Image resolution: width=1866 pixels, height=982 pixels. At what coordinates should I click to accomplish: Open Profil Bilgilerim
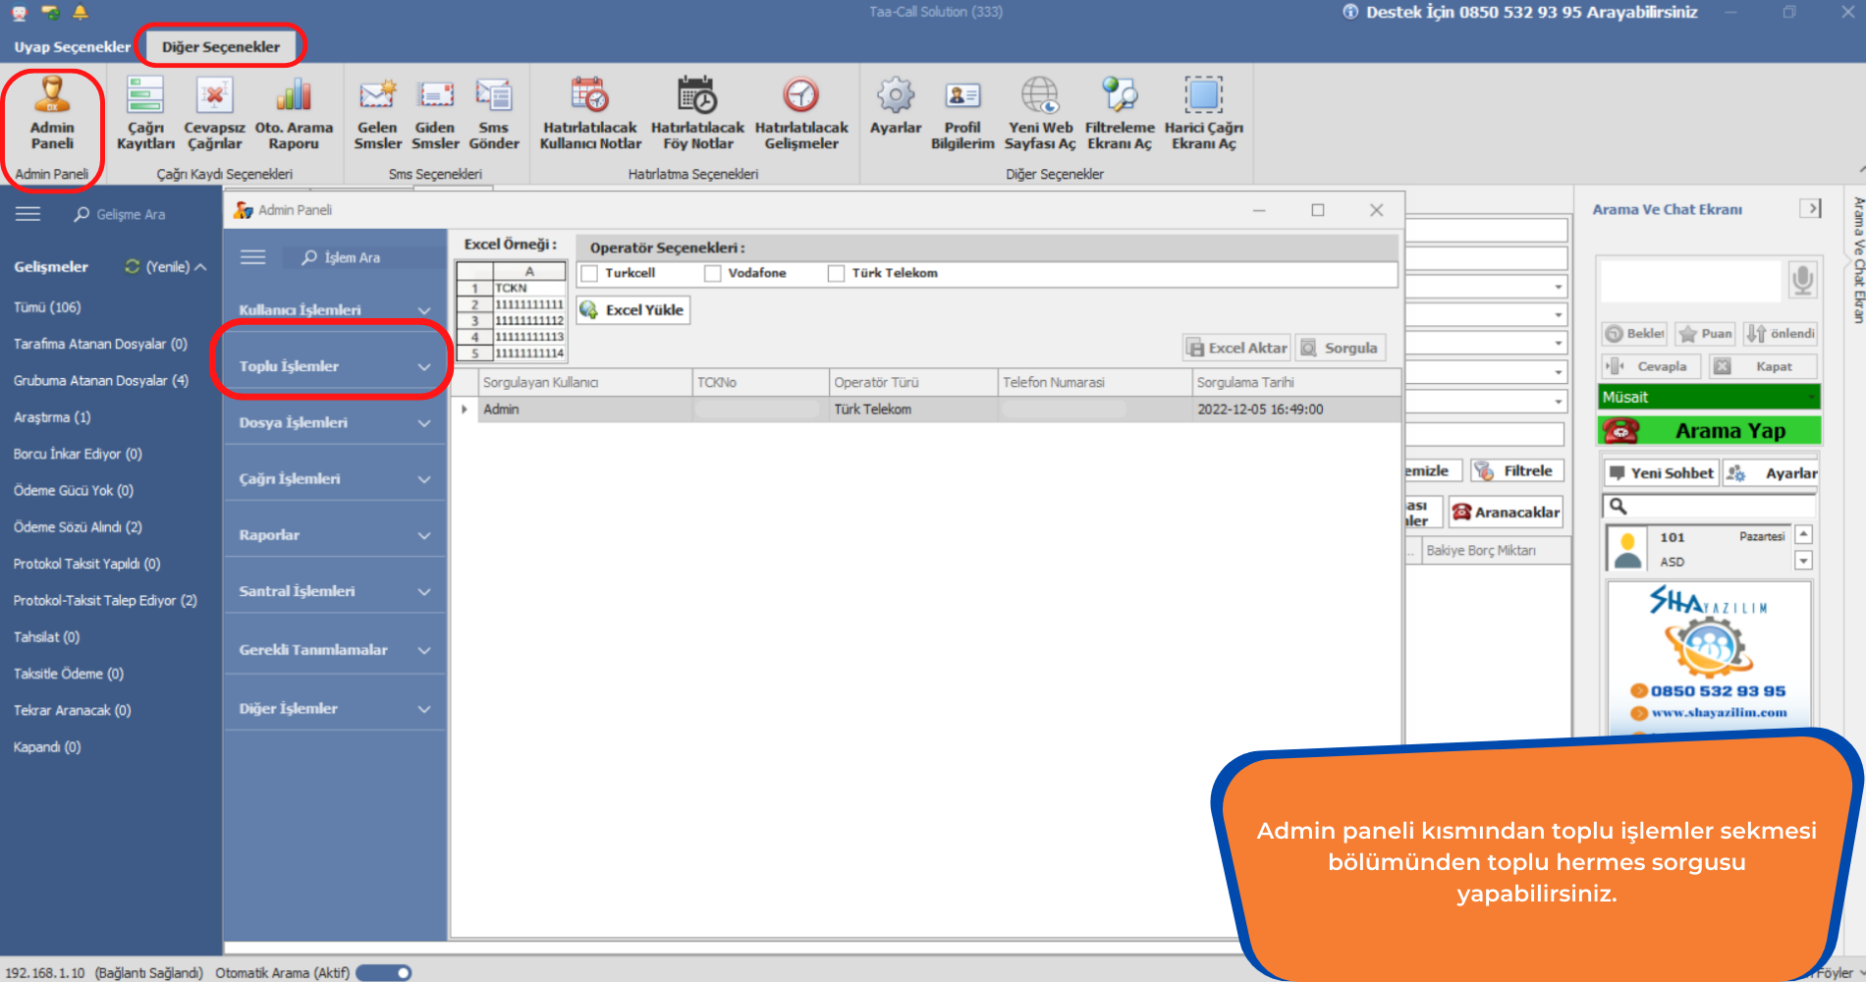click(962, 113)
